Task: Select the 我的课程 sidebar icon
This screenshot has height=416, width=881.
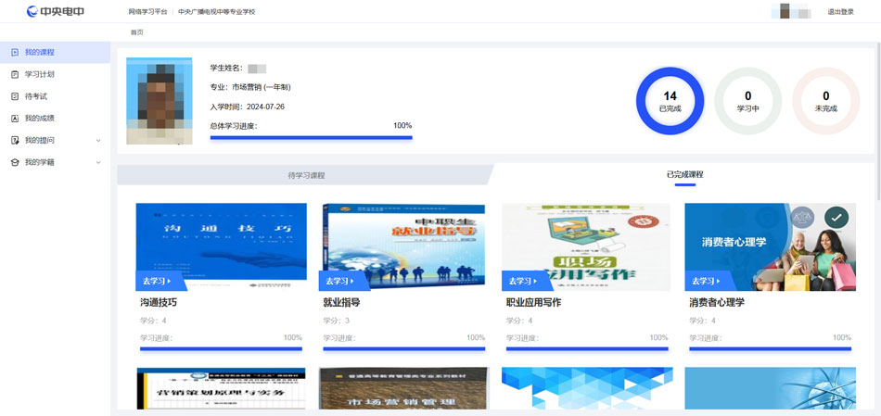Action: tap(15, 52)
